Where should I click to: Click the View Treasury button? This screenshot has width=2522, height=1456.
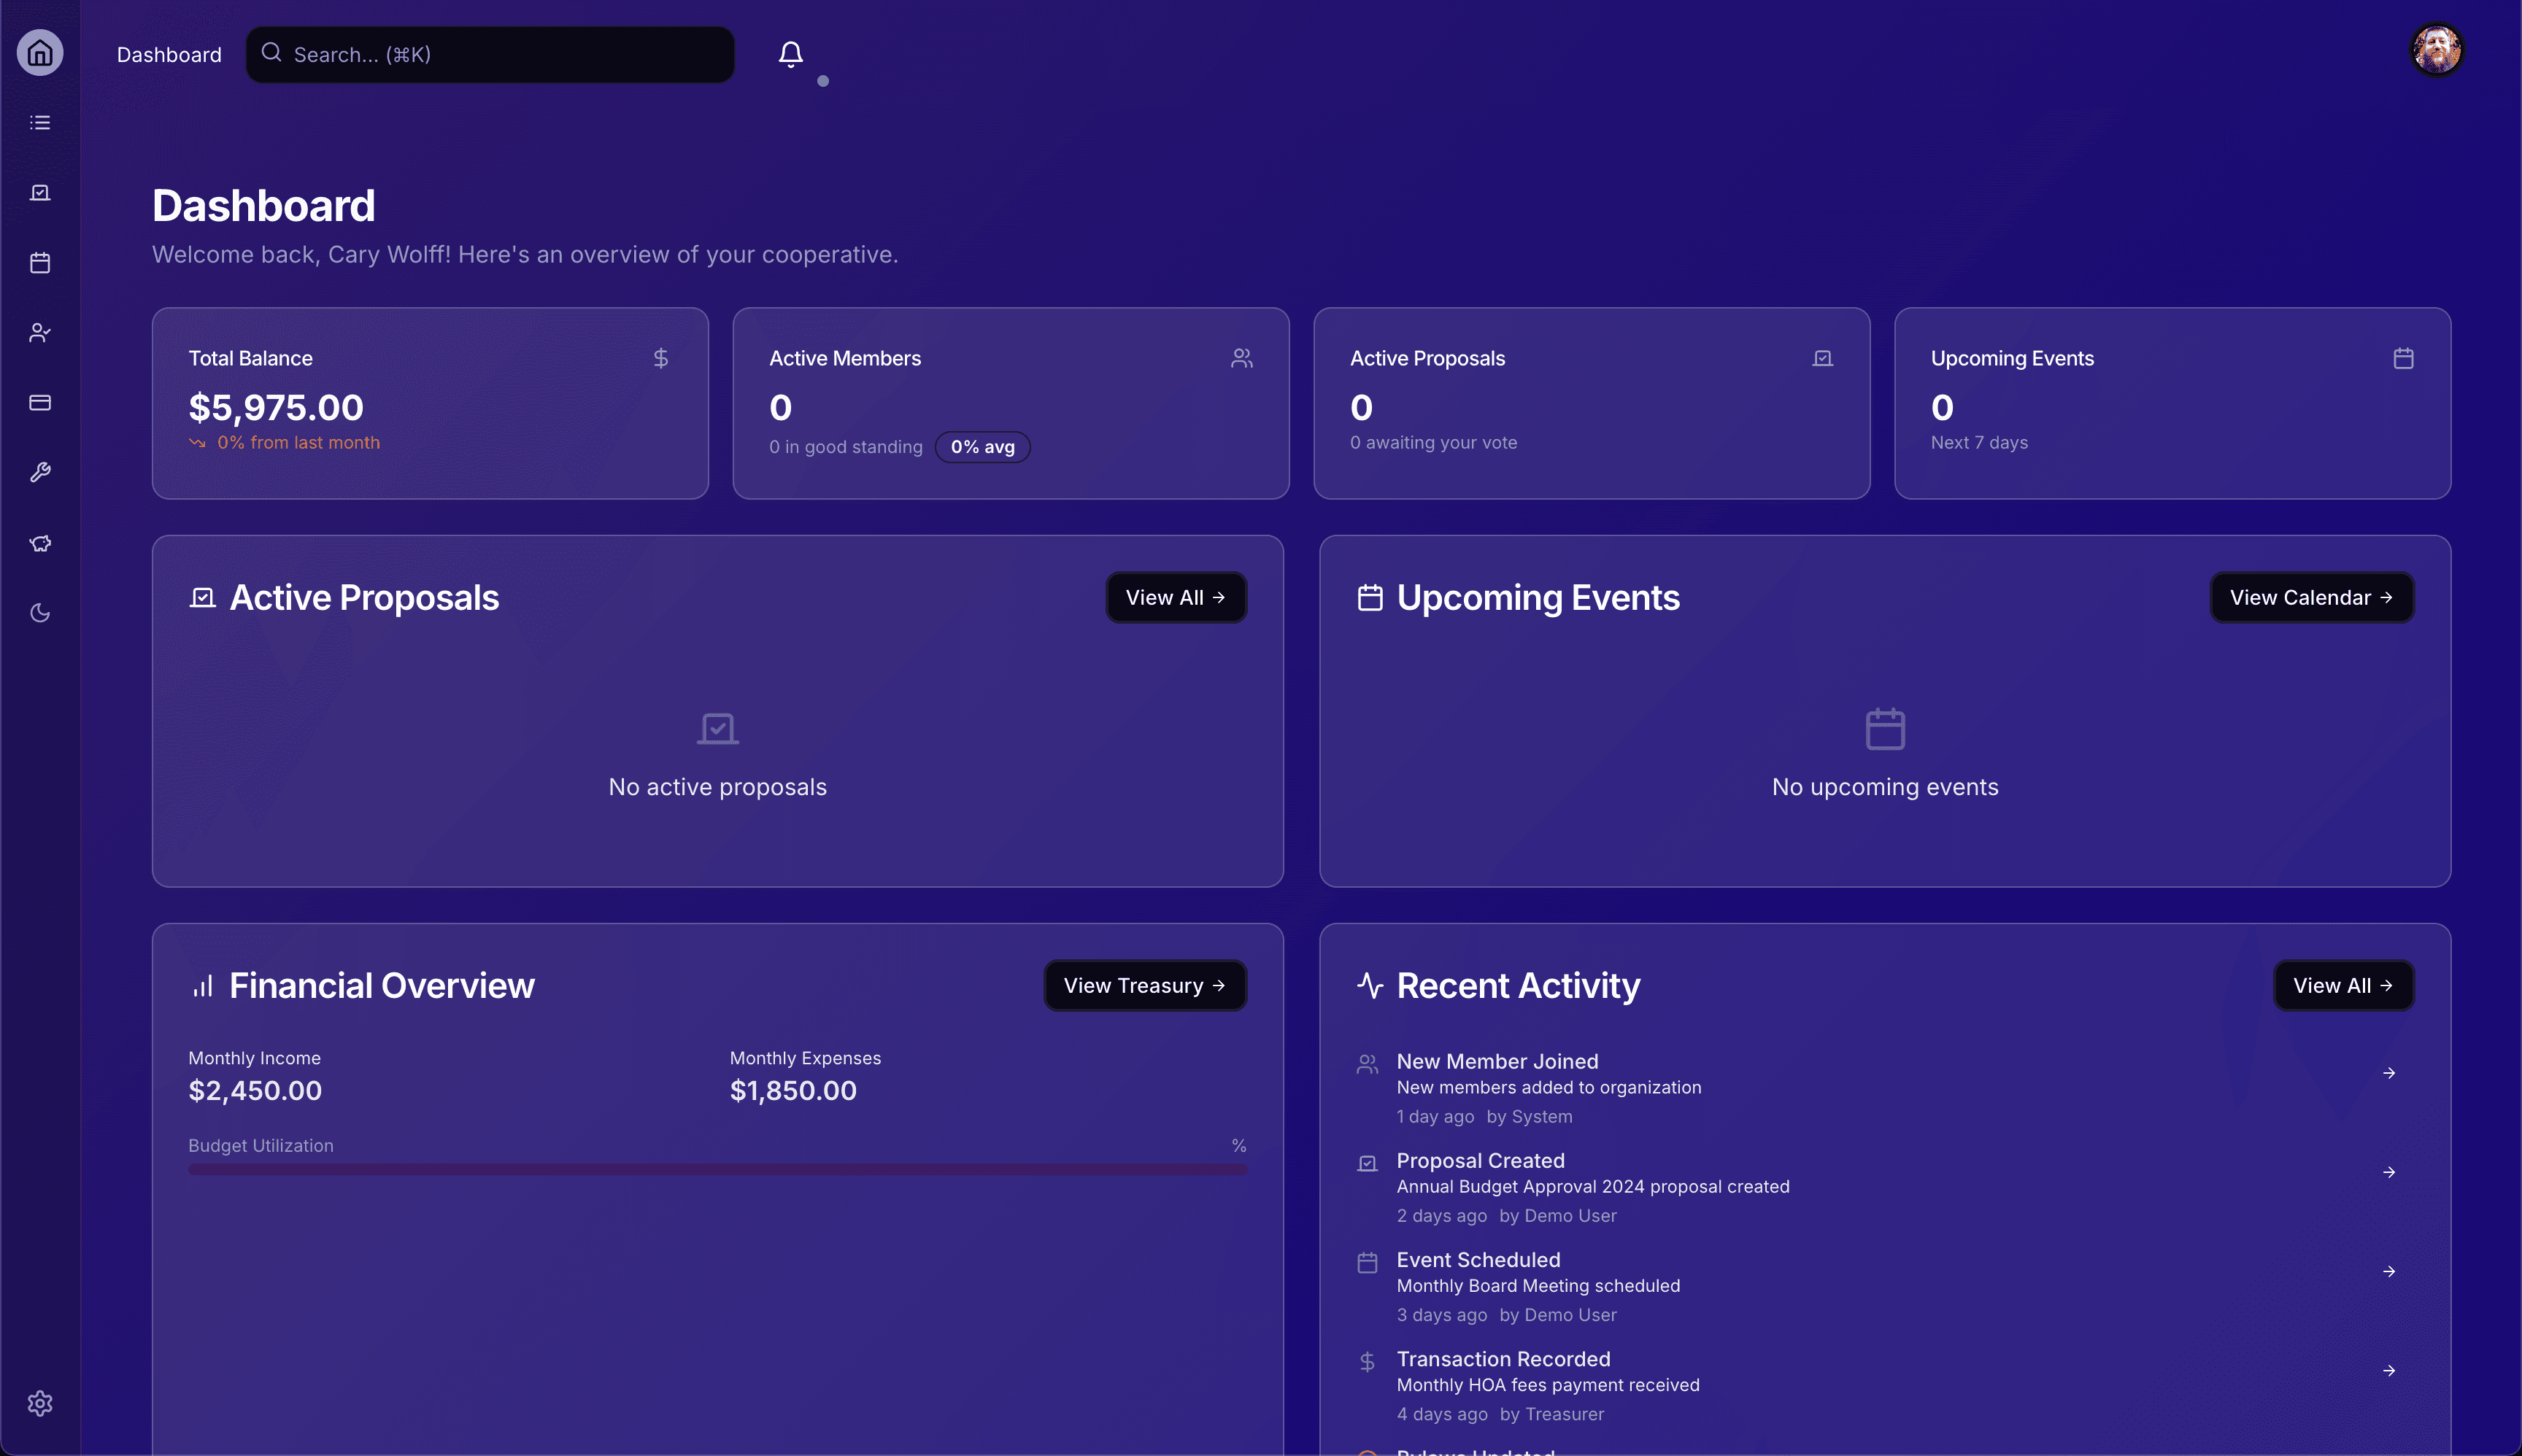point(1144,985)
